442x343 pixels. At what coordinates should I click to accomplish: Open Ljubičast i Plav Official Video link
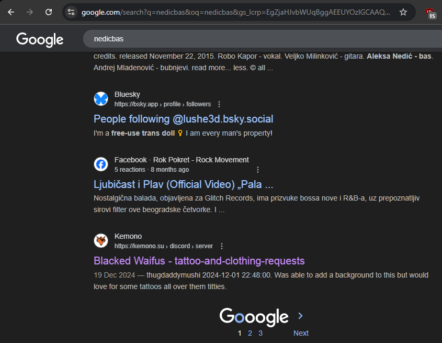(183, 184)
